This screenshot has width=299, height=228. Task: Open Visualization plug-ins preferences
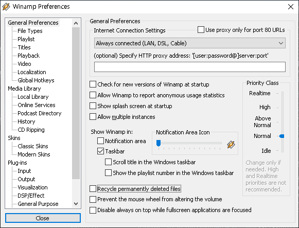tap(32, 187)
